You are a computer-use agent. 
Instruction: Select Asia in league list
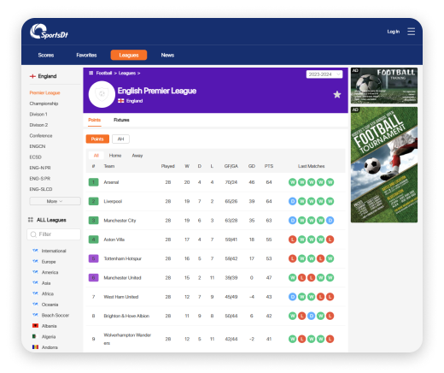click(x=46, y=283)
